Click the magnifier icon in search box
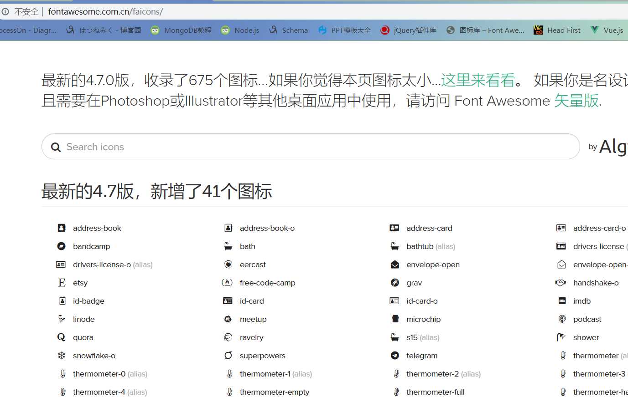Image resolution: width=628 pixels, height=397 pixels. pos(56,147)
